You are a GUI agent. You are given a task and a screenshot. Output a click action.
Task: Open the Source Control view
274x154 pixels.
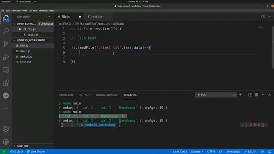6,44
